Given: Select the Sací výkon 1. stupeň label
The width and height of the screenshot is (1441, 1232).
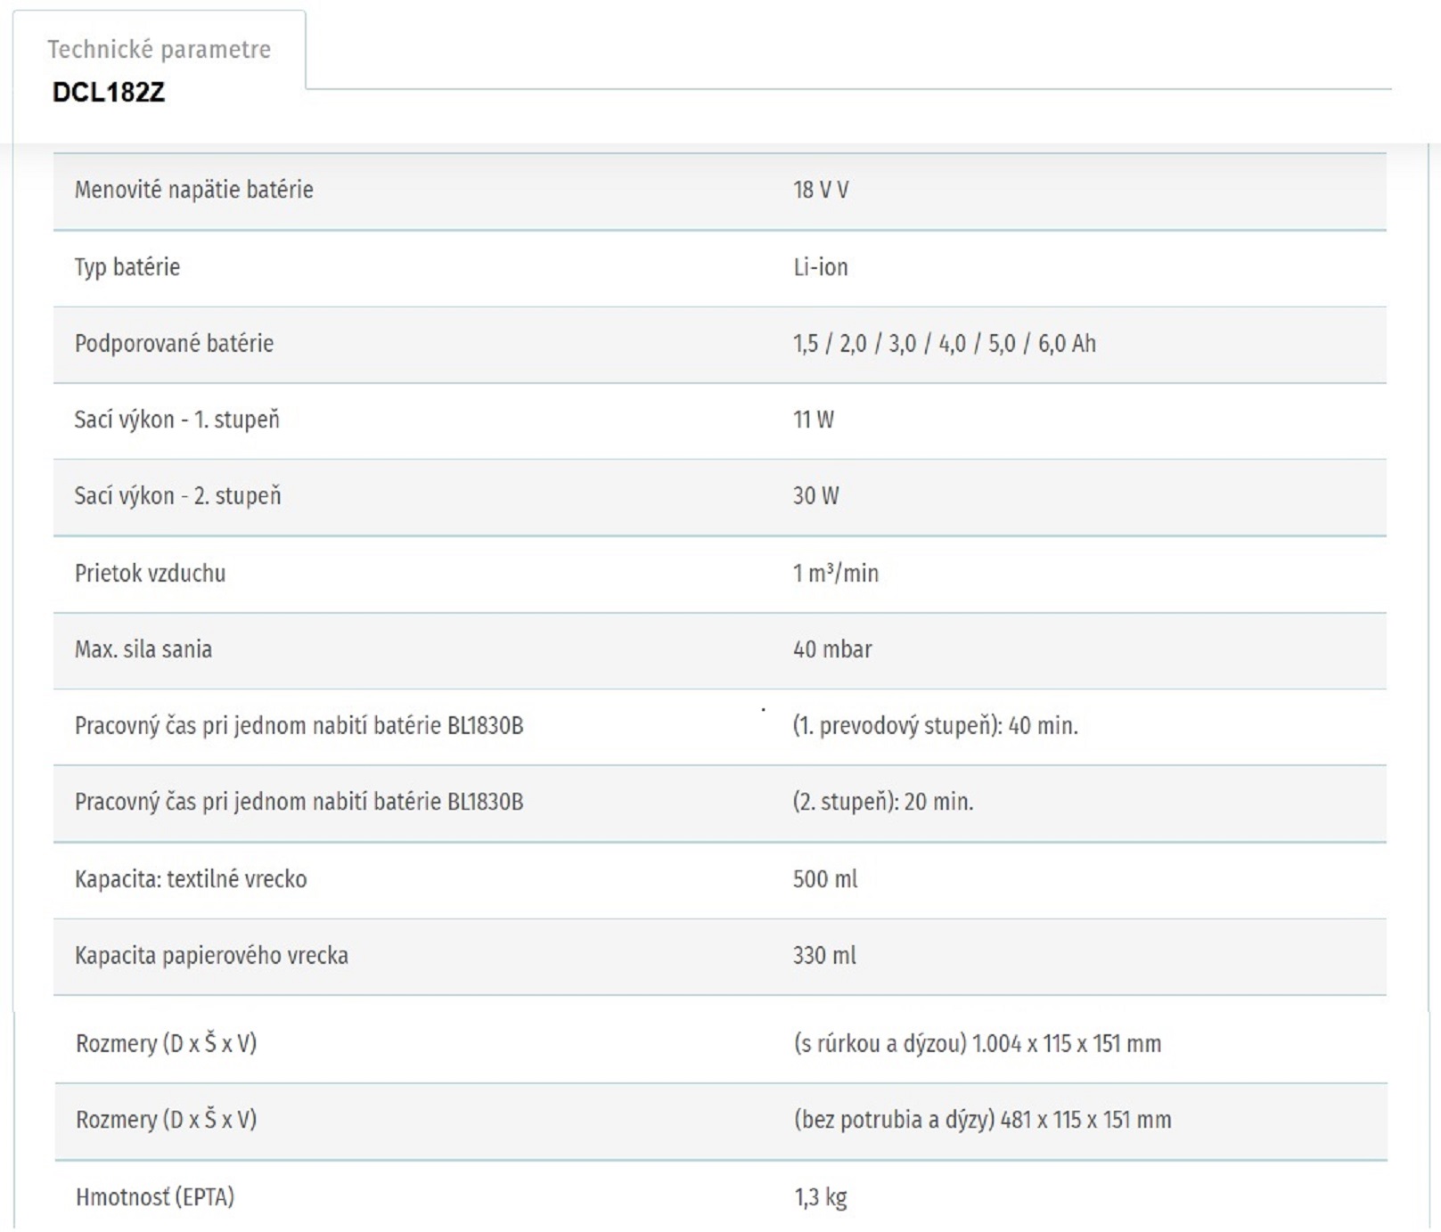Looking at the screenshot, I should [176, 420].
